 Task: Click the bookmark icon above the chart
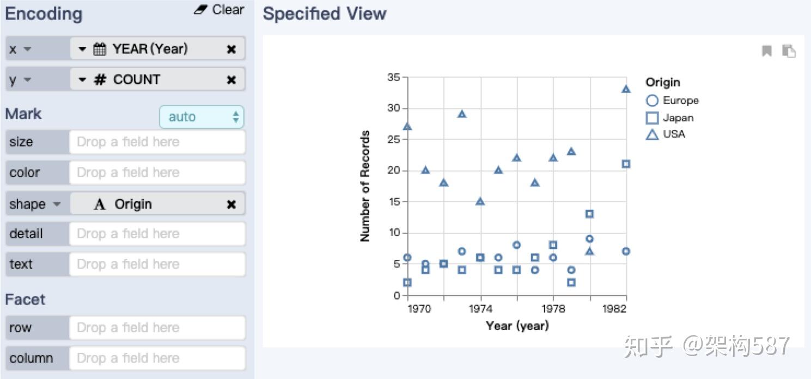[x=767, y=51]
